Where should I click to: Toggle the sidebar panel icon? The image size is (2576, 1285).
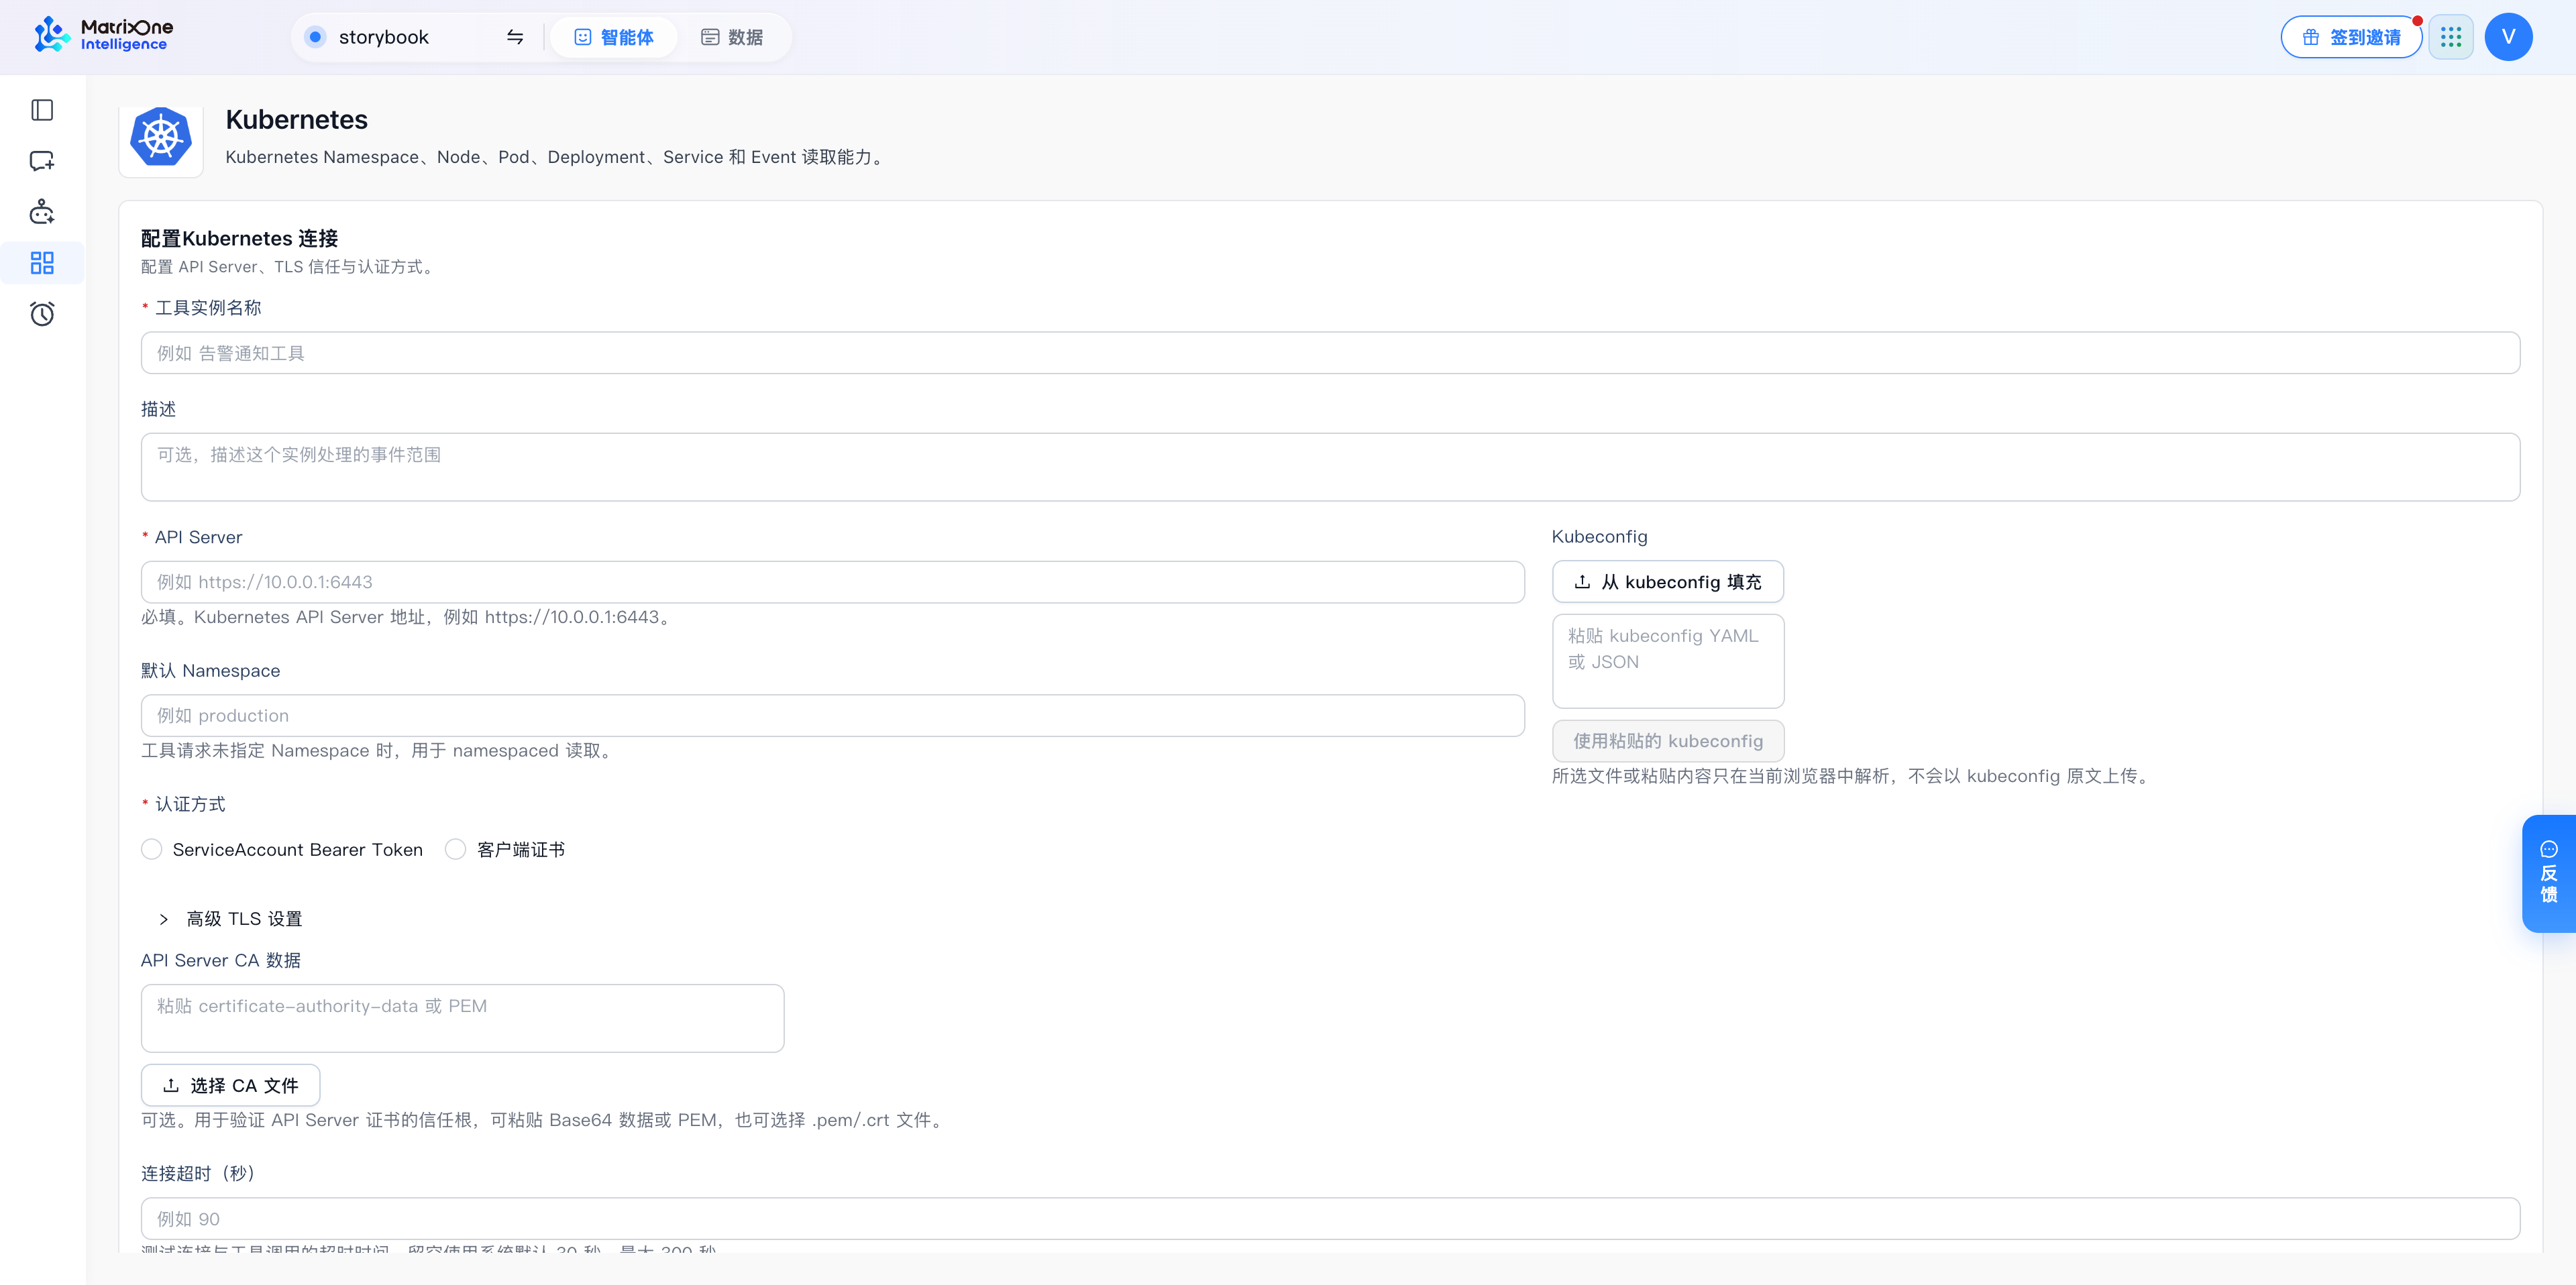tap(42, 110)
